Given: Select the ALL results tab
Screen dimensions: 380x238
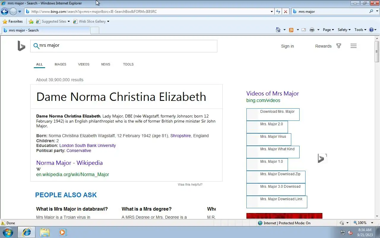Looking at the screenshot, I should pyautogui.click(x=39, y=64).
